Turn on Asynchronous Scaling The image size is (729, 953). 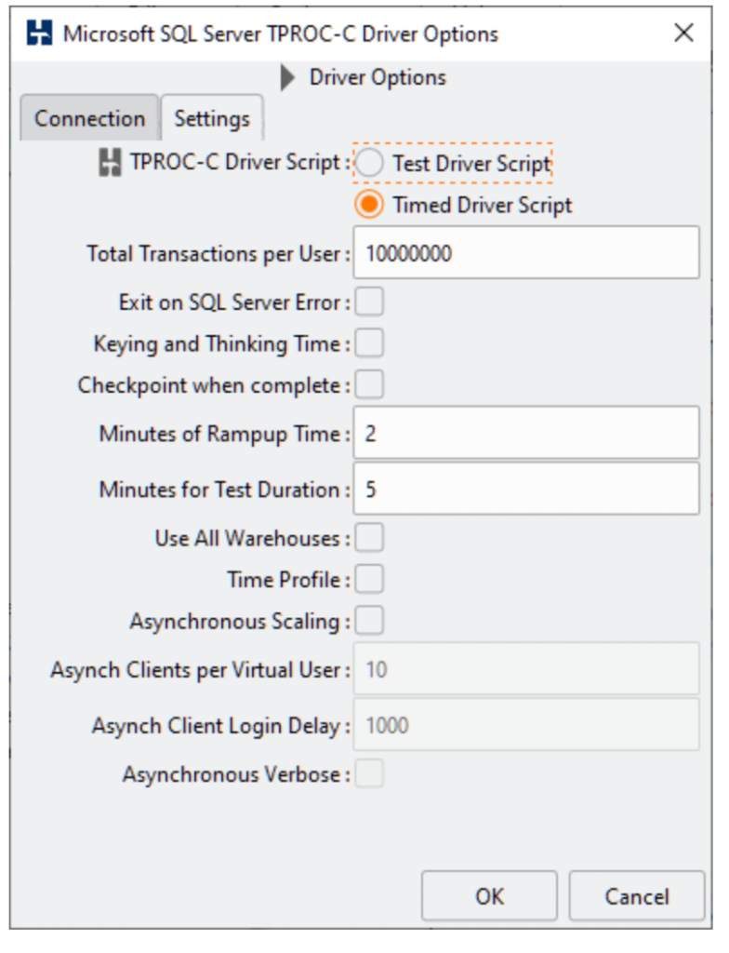click(x=370, y=620)
